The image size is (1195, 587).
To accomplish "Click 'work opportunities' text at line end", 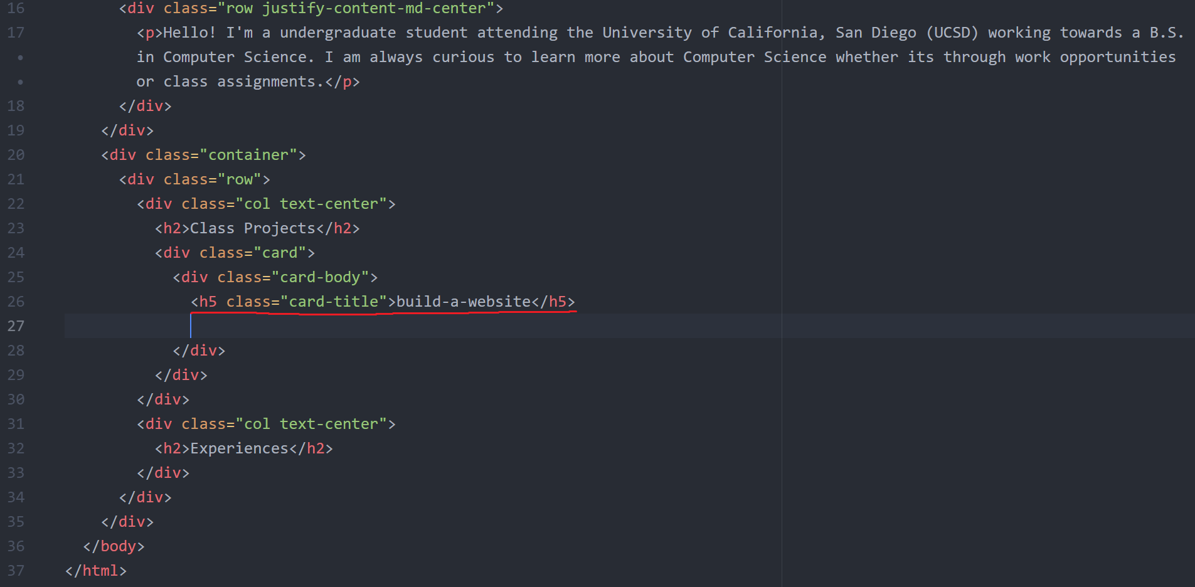I will click(x=1095, y=57).
